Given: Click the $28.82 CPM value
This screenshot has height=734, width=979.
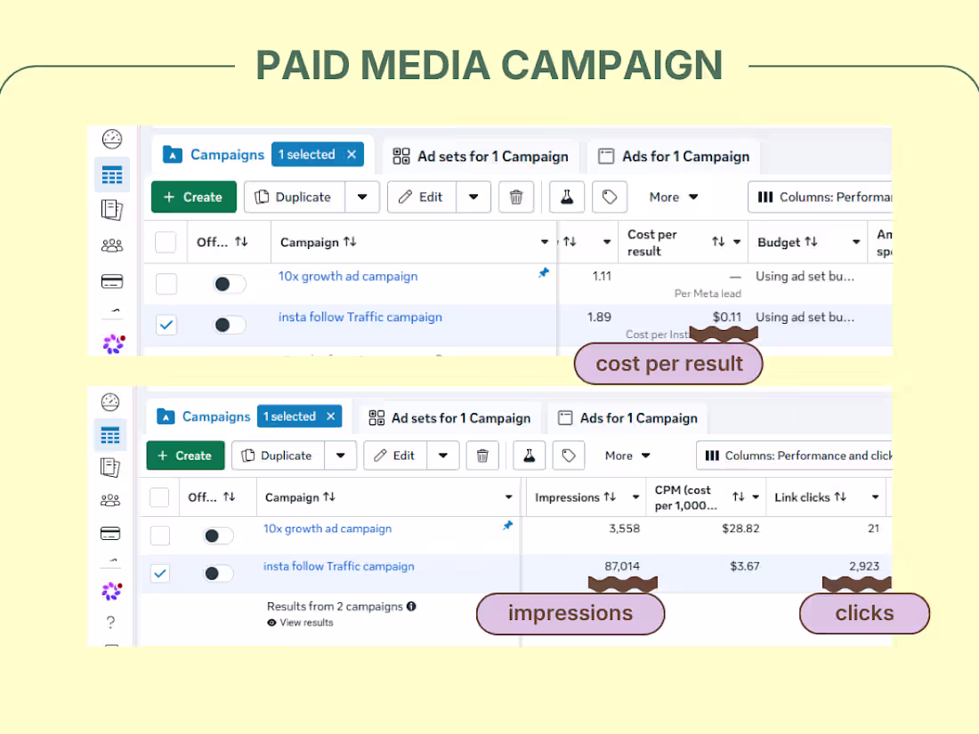Looking at the screenshot, I should point(740,528).
